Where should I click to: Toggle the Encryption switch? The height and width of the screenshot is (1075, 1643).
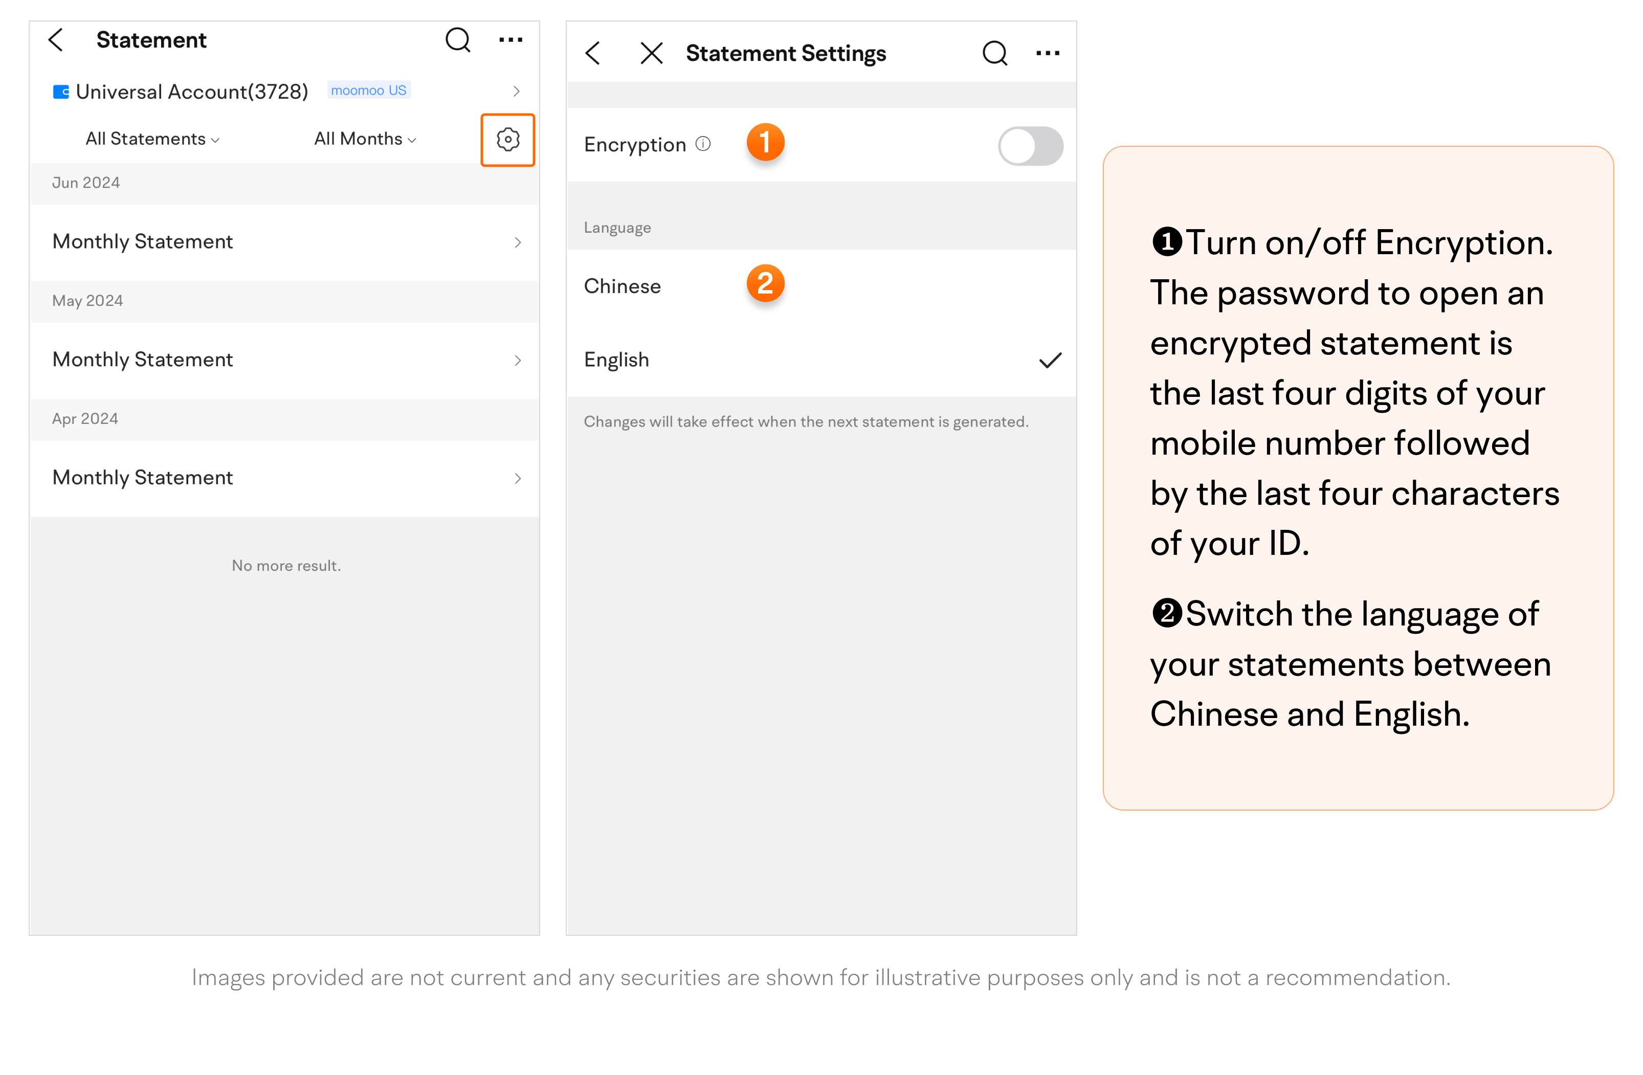(x=1030, y=146)
